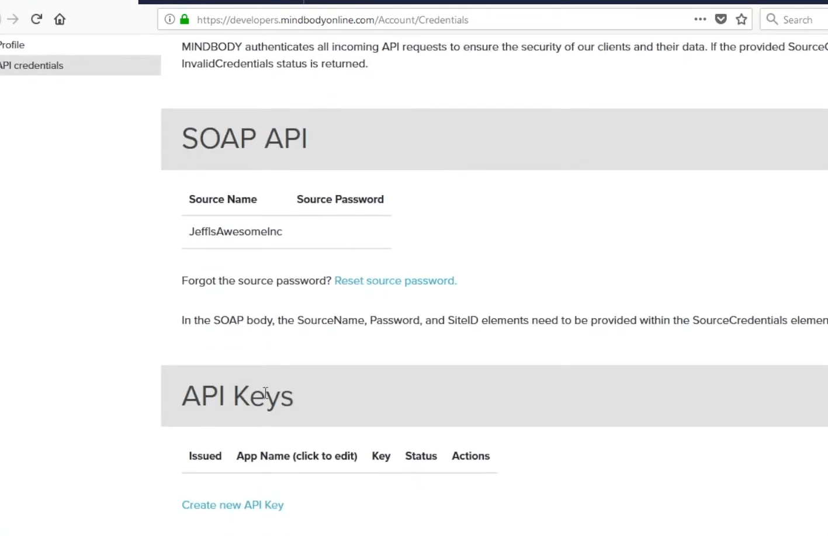Click the App Name column header
This screenshot has height=536, width=828.
[297, 456]
